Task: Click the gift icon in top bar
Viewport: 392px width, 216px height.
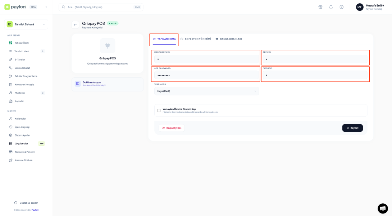Action: click(x=320, y=7)
